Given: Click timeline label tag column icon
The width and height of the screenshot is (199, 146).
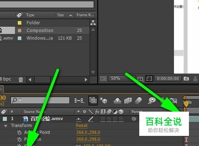Looking at the screenshot, I should [x=4, y=112].
